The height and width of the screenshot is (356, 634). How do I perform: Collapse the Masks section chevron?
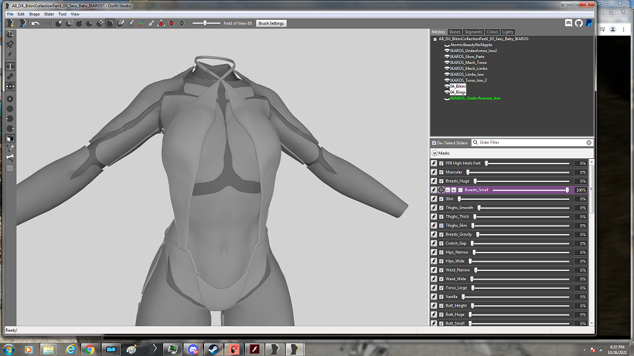click(435, 153)
